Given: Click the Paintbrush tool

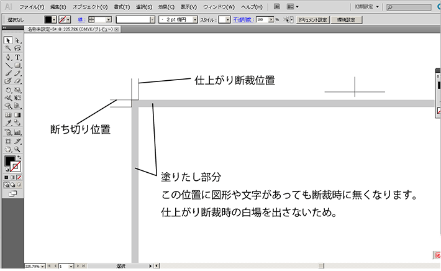Looking at the screenshot, I should click(8, 73).
